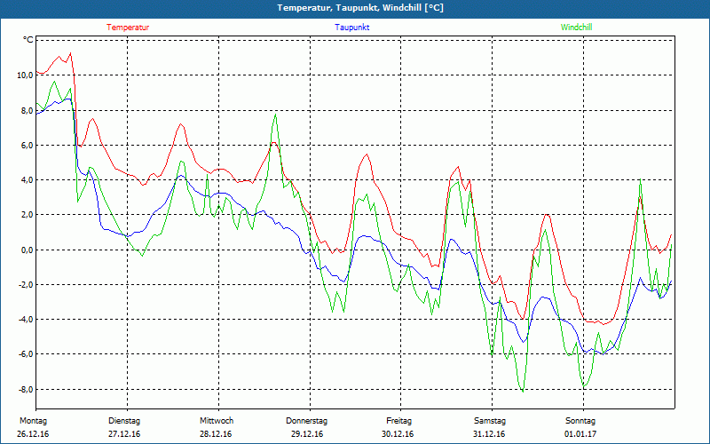The width and height of the screenshot is (710, 444).
Task: Click the 28.12.16 date label
Action: coord(216,434)
